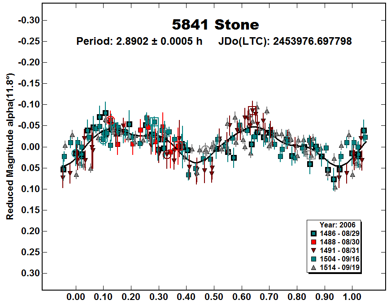Click legend entry "1504 - 09/16"
The height and width of the screenshot is (304, 391).
(339, 259)
